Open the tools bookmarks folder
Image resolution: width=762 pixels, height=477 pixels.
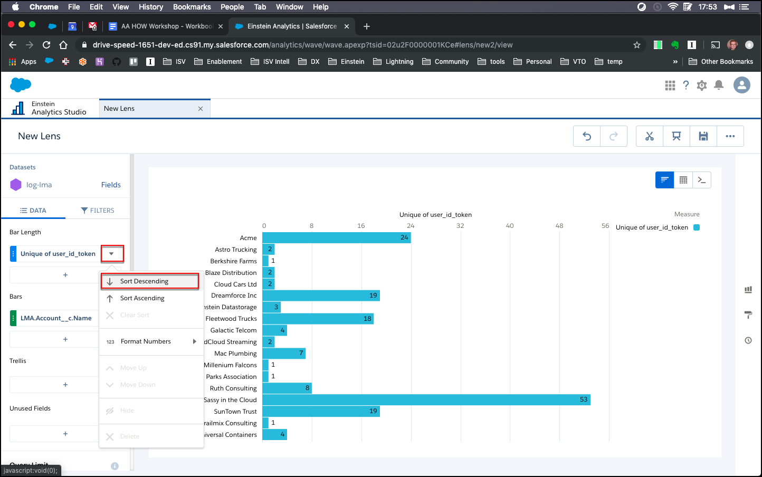point(491,62)
